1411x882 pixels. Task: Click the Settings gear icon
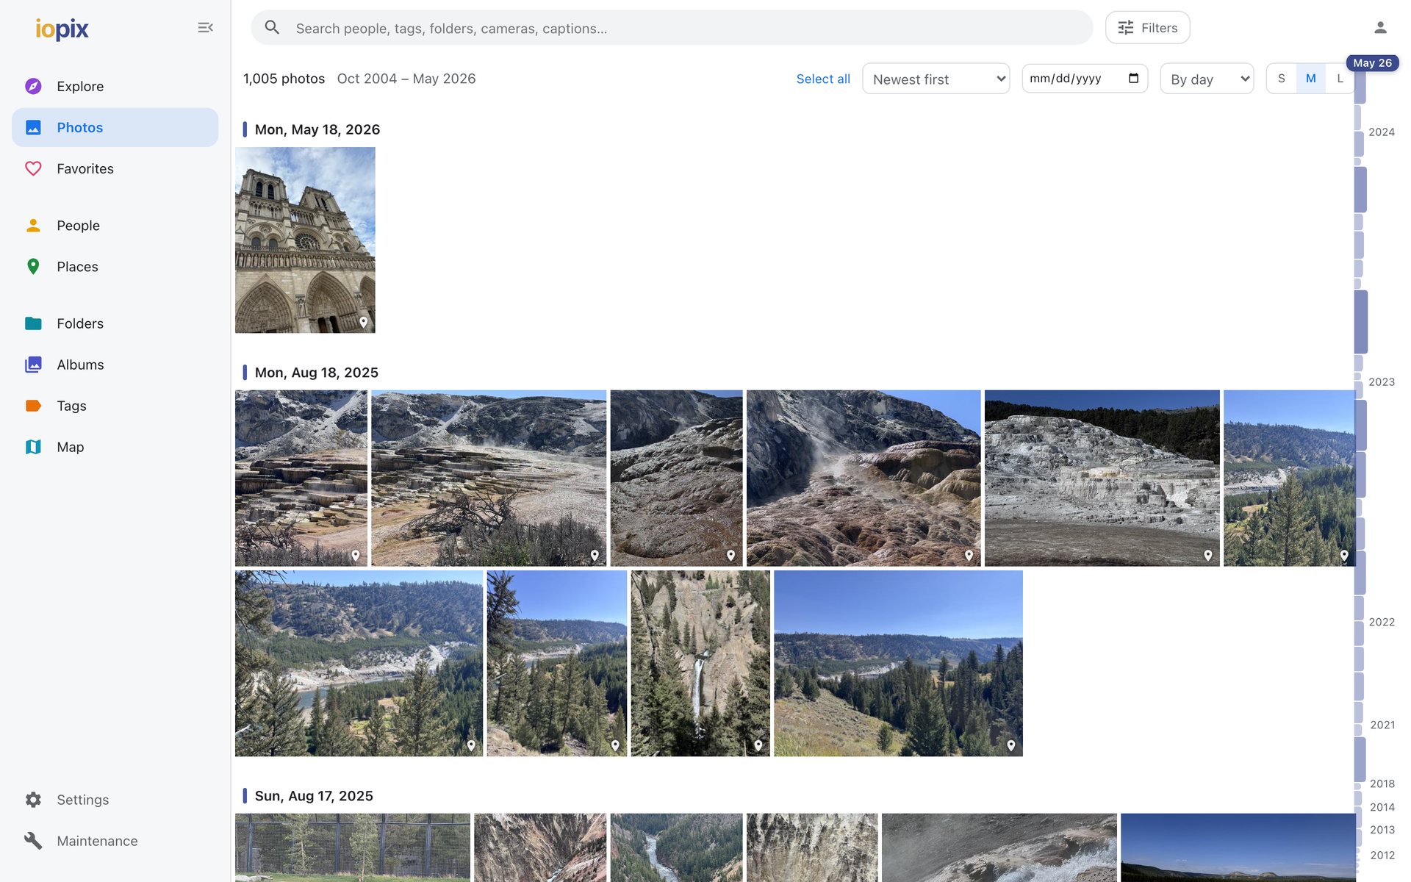tap(33, 800)
